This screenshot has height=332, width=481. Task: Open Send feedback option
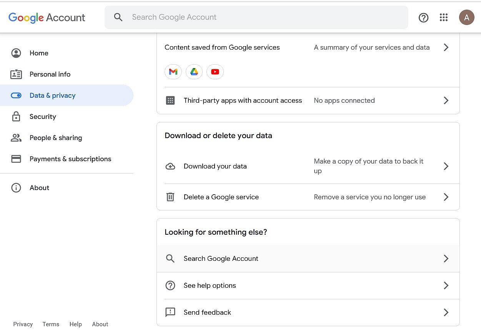308,312
